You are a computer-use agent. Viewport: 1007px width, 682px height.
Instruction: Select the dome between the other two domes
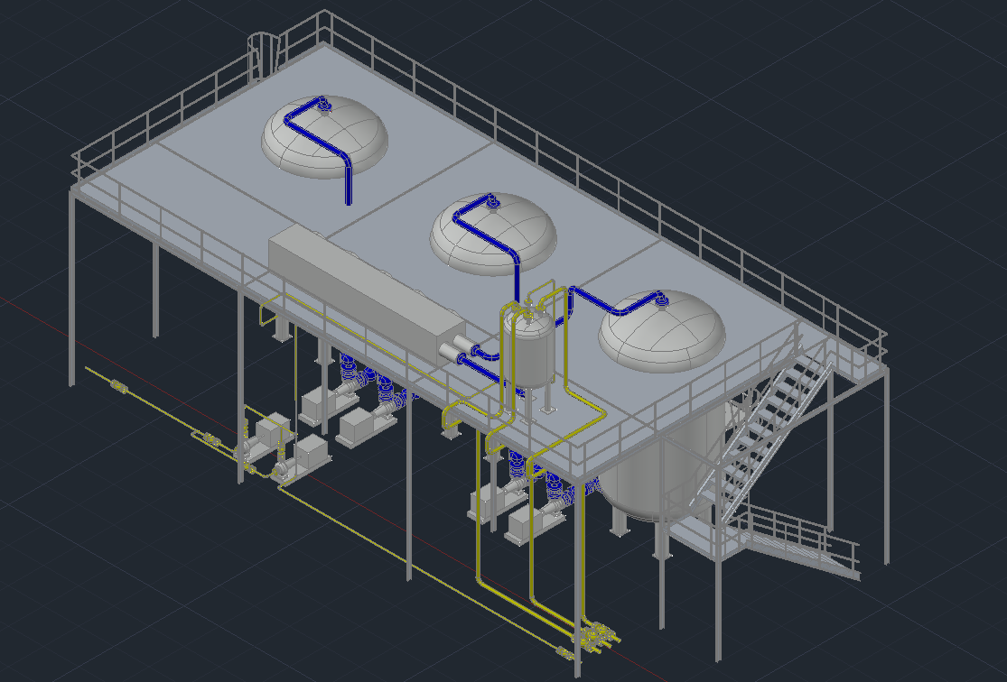[493, 235]
